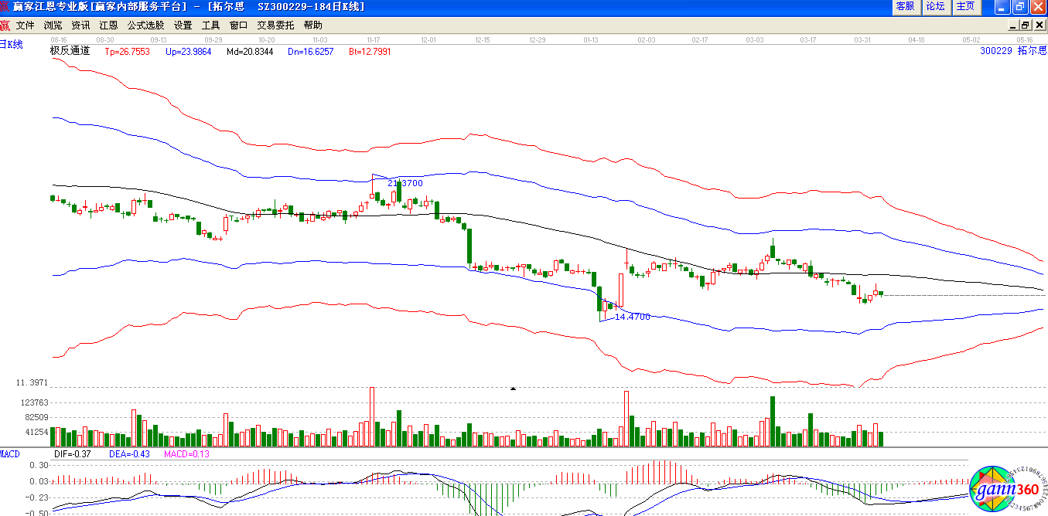Open the 帮助 menu

(312, 25)
